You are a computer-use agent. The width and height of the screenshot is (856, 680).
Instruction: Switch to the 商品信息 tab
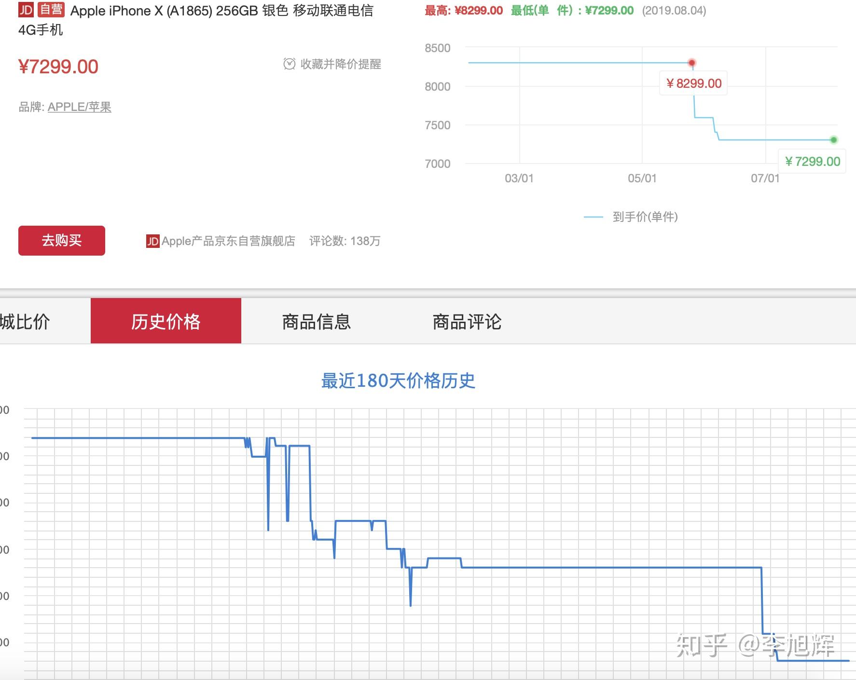[x=317, y=322]
